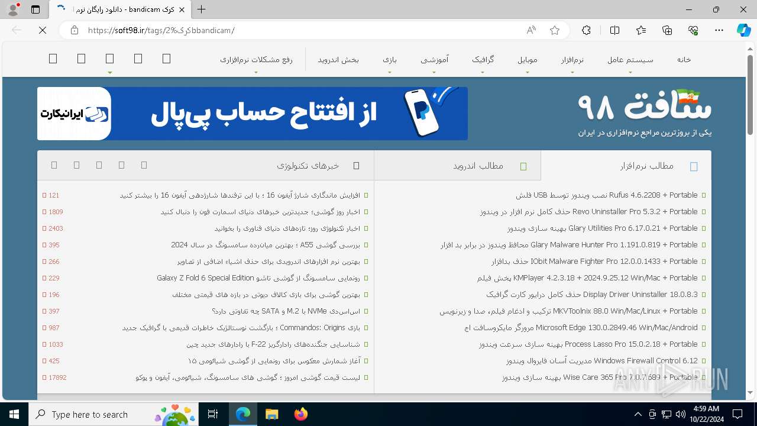Open Settings and more ellipsis menu
757x426 pixels.
719,30
